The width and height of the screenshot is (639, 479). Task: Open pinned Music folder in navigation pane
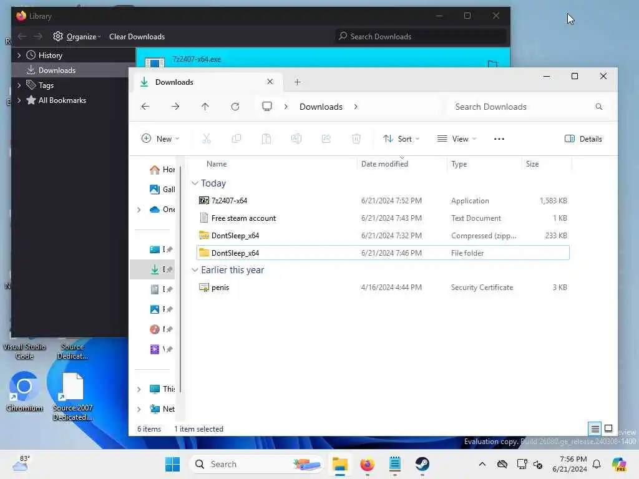(161, 329)
